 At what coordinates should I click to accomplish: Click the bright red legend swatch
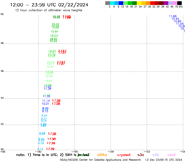click(152, 3)
